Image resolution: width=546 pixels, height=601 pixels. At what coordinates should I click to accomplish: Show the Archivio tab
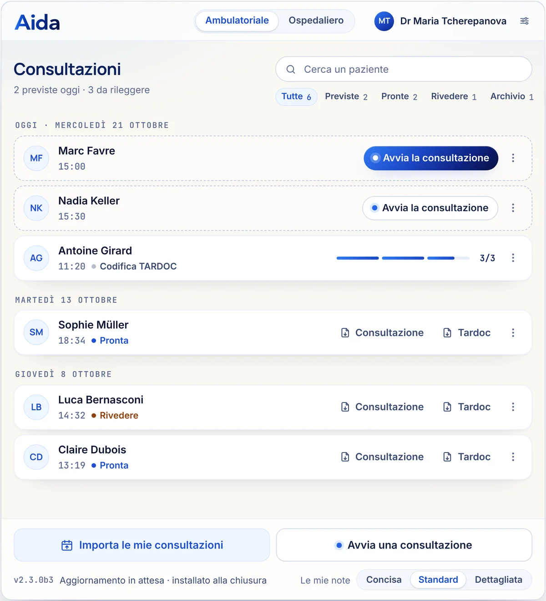tap(512, 97)
